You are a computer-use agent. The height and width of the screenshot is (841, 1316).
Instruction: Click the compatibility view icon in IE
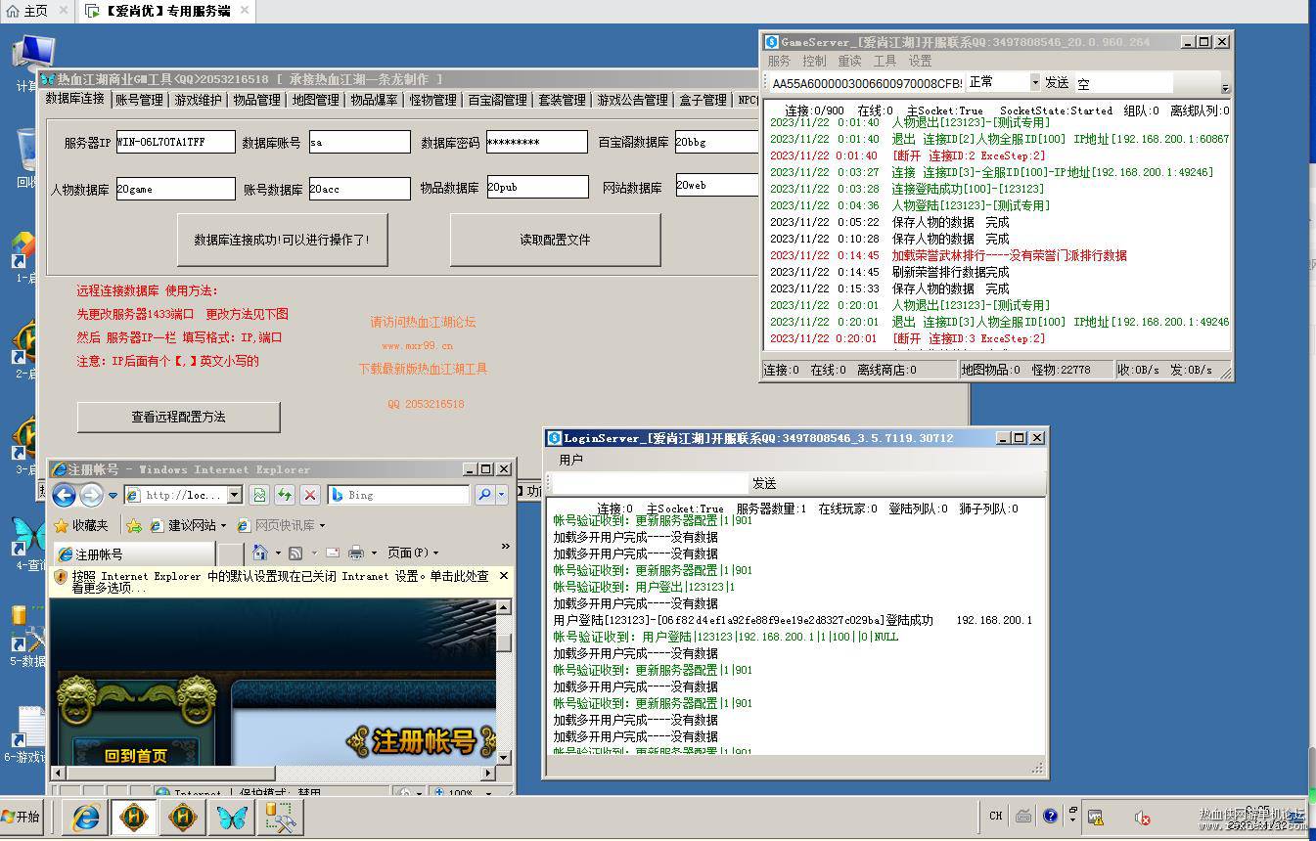tap(259, 495)
